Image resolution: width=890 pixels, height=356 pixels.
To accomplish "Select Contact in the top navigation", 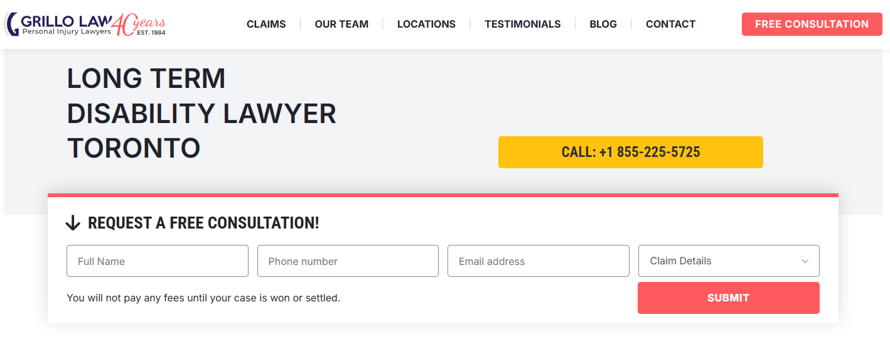I will [670, 24].
